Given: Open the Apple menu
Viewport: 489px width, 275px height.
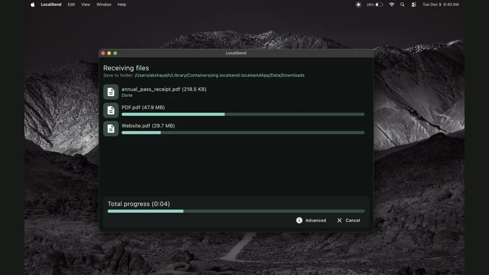Looking at the screenshot, I should coord(32,5).
